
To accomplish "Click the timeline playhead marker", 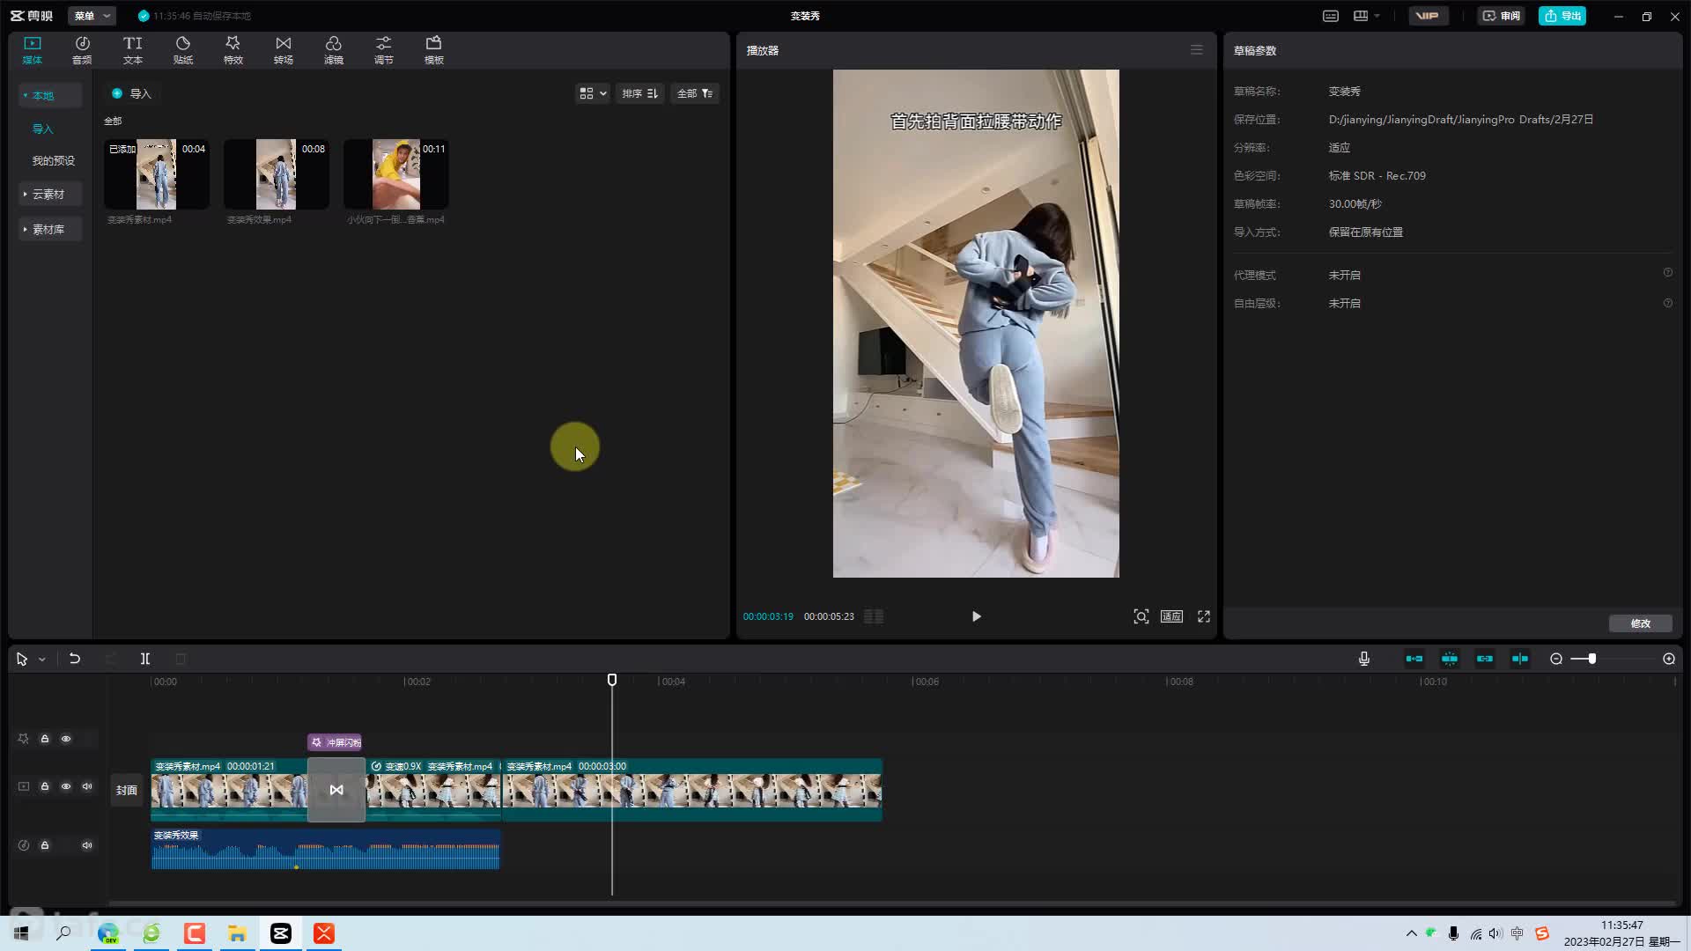I will (612, 680).
